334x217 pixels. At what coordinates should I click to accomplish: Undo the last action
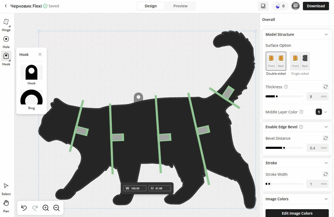click(x=24, y=208)
